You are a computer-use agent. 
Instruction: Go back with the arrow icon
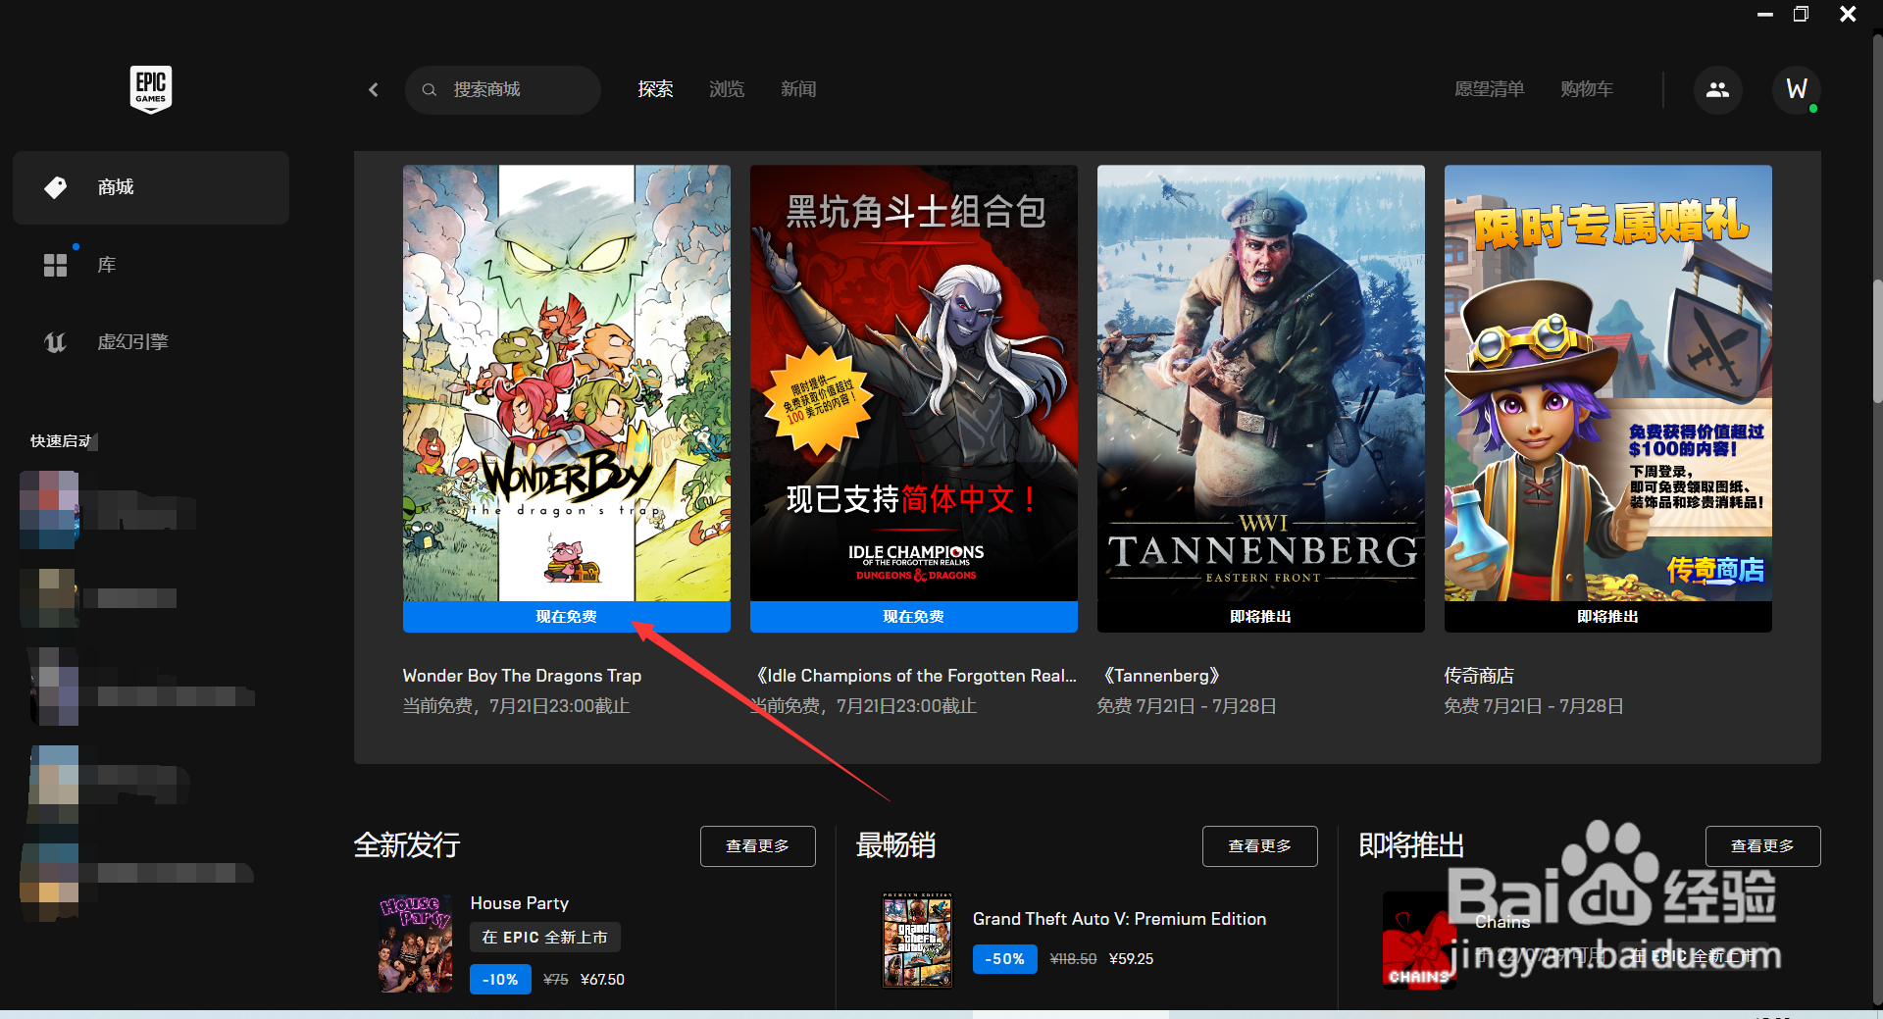(x=374, y=90)
